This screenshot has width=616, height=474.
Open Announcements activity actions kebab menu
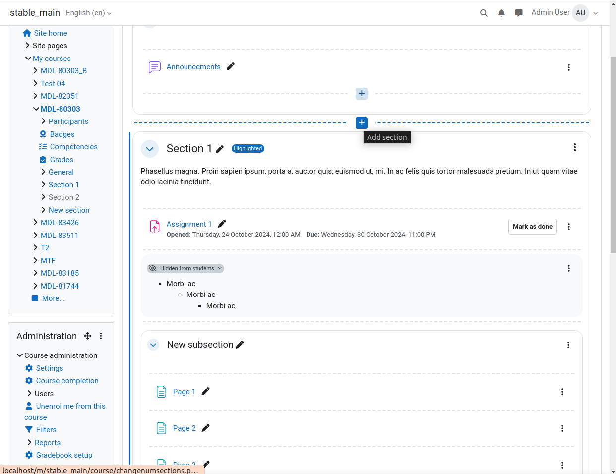tap(569, 67)
